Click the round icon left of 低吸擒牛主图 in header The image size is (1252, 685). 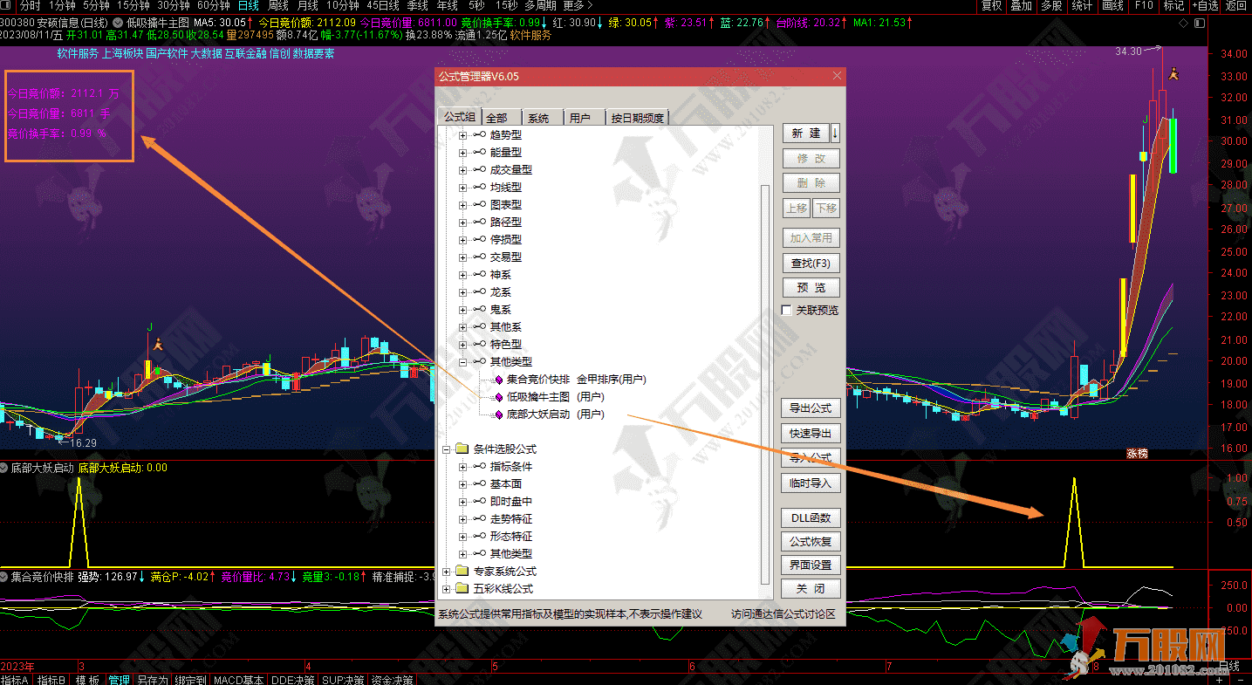point(118,22)
